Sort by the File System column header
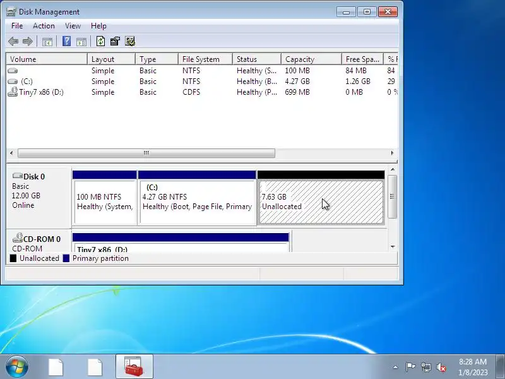Viewport: 505px width, 379px height. coord(206,59)
